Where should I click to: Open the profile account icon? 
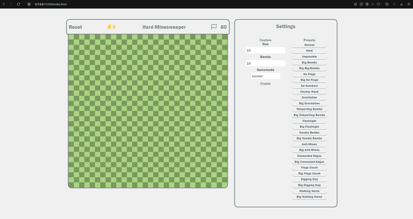(394, 4)
